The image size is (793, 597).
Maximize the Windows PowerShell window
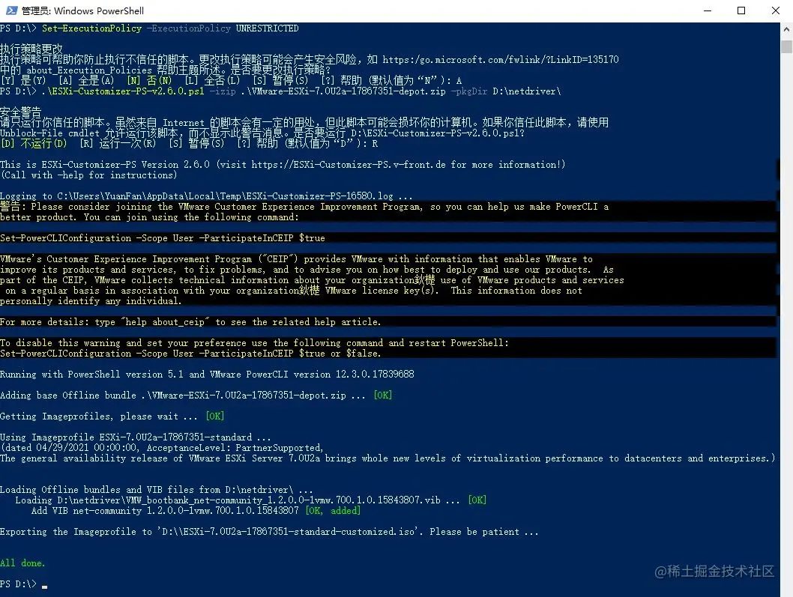point(741,10)
